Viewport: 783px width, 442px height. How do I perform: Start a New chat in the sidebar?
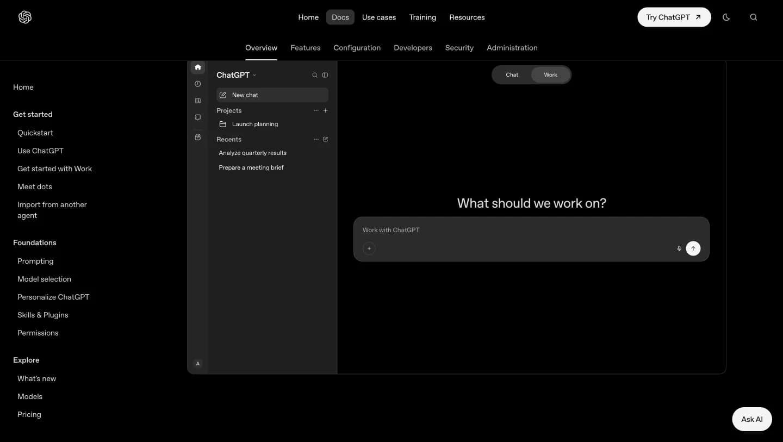coord(272,95)
